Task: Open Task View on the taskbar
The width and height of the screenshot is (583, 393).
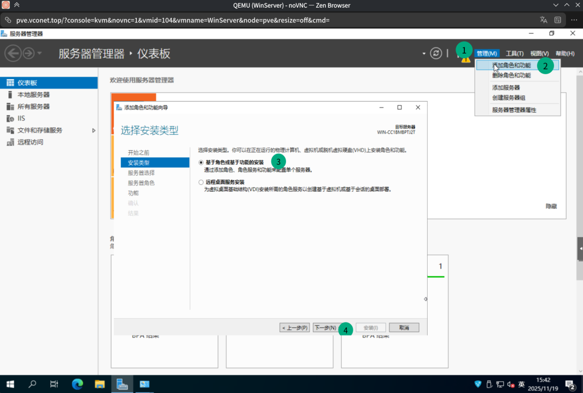Action: tap(54, 384)
